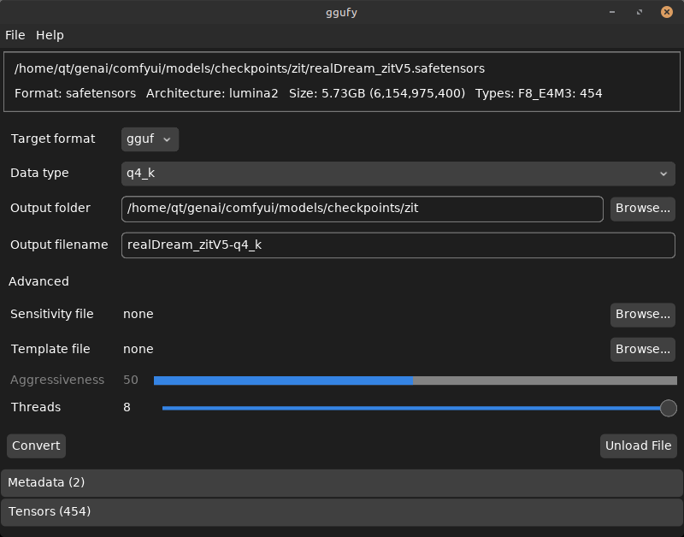
Task: Click the Unload File button
Action: tap(638, 446)
